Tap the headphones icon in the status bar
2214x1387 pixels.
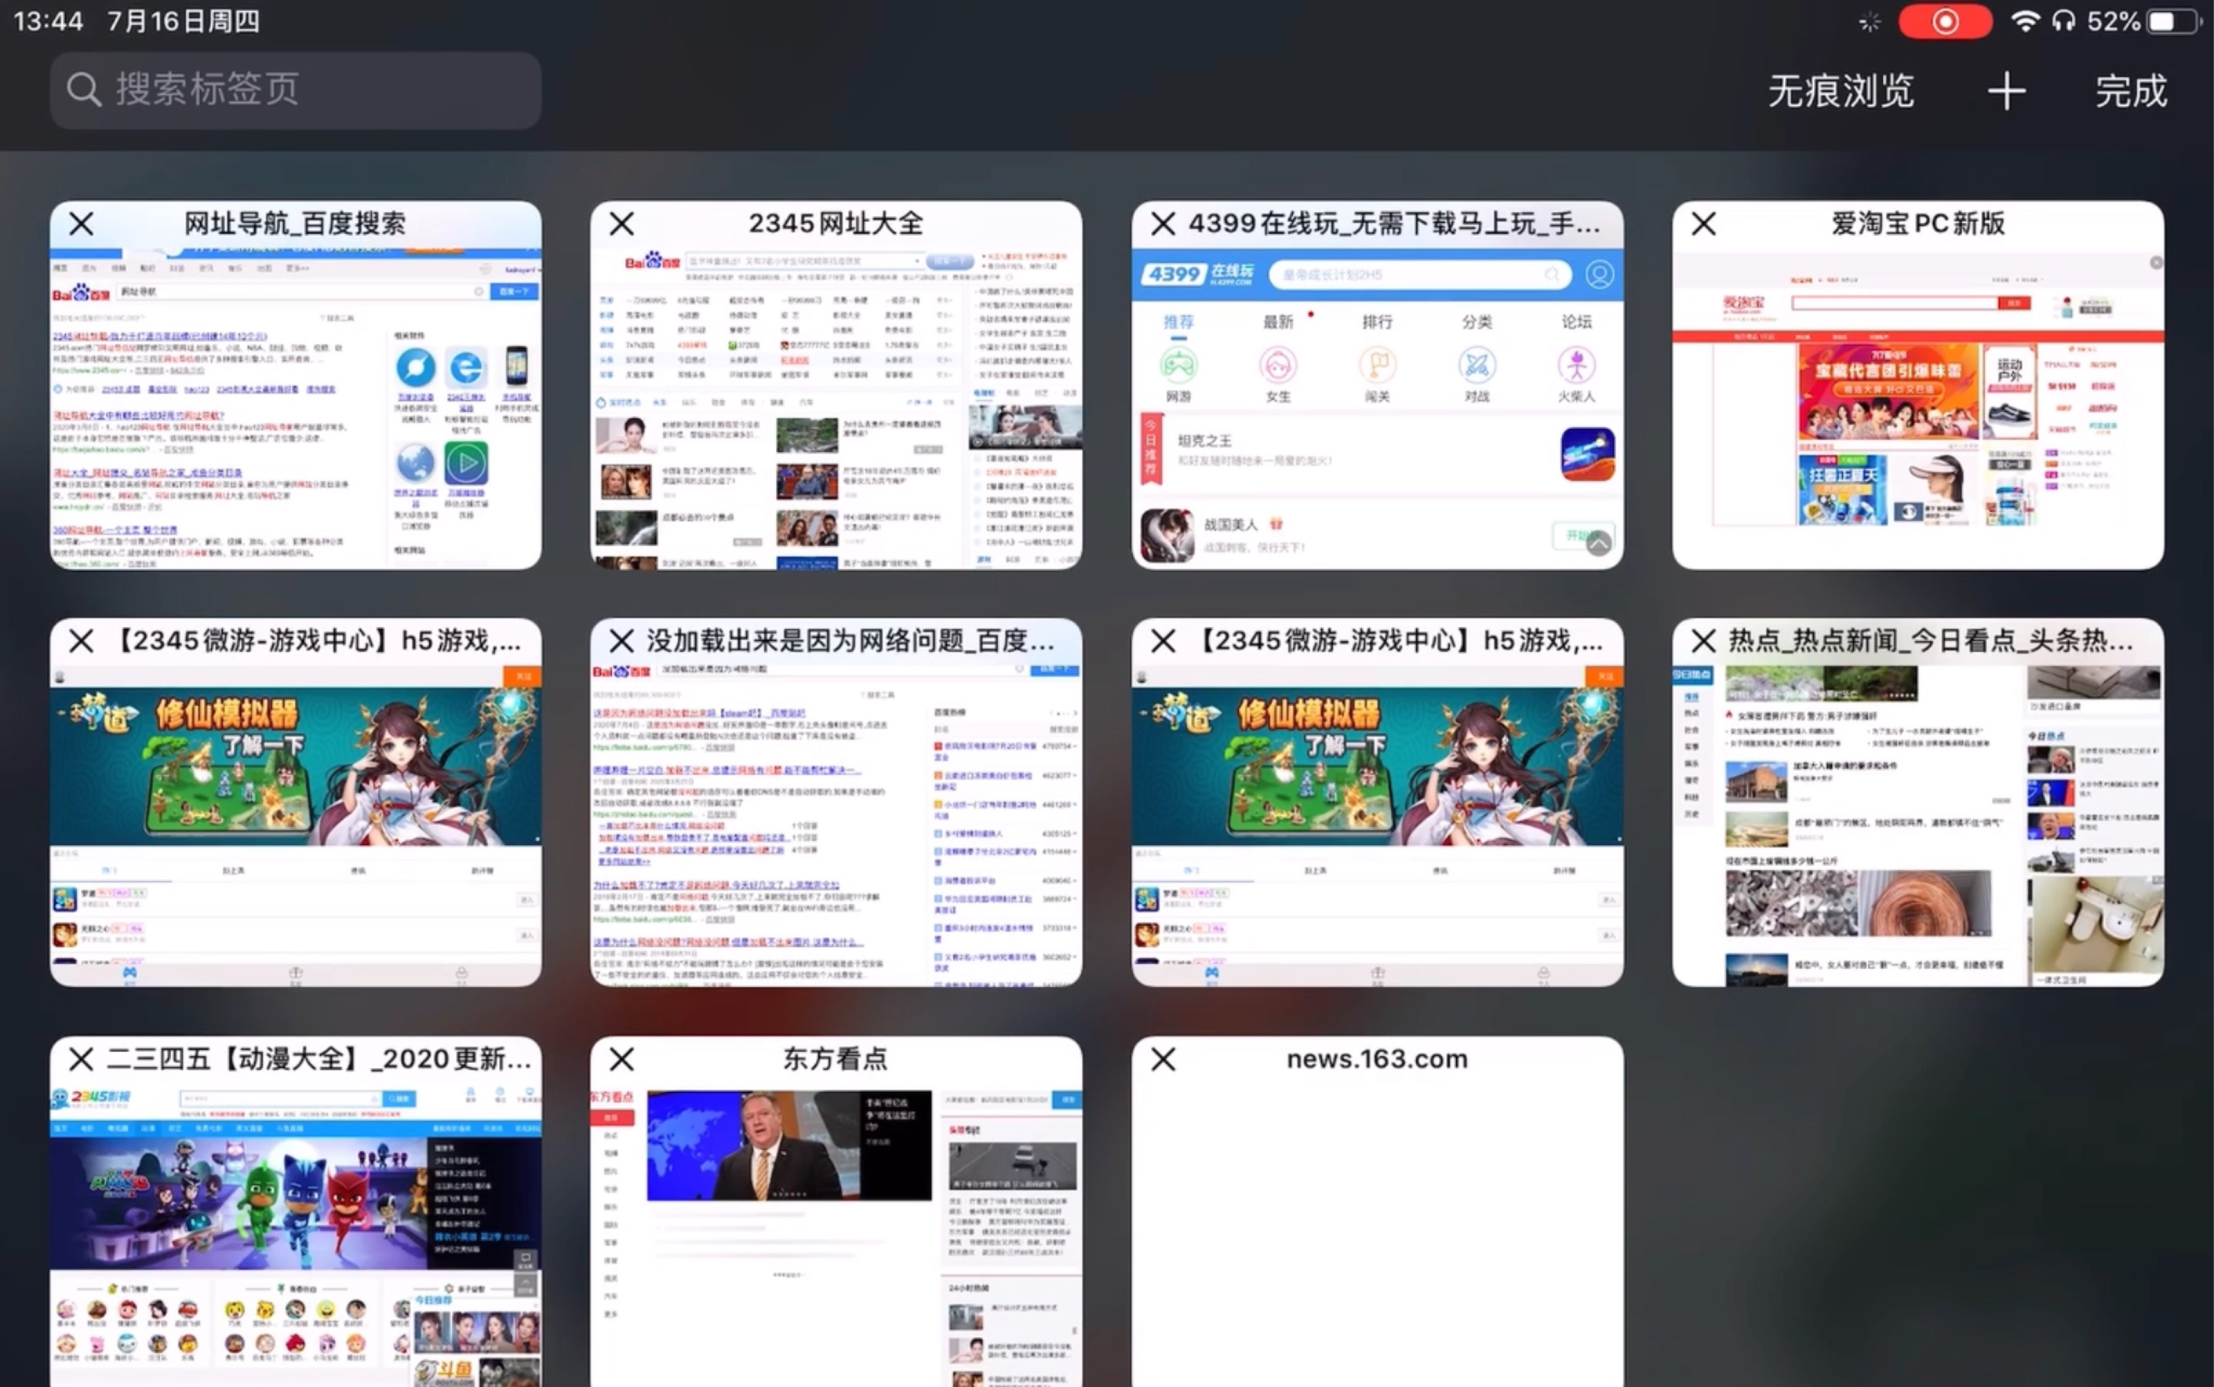2065,21
